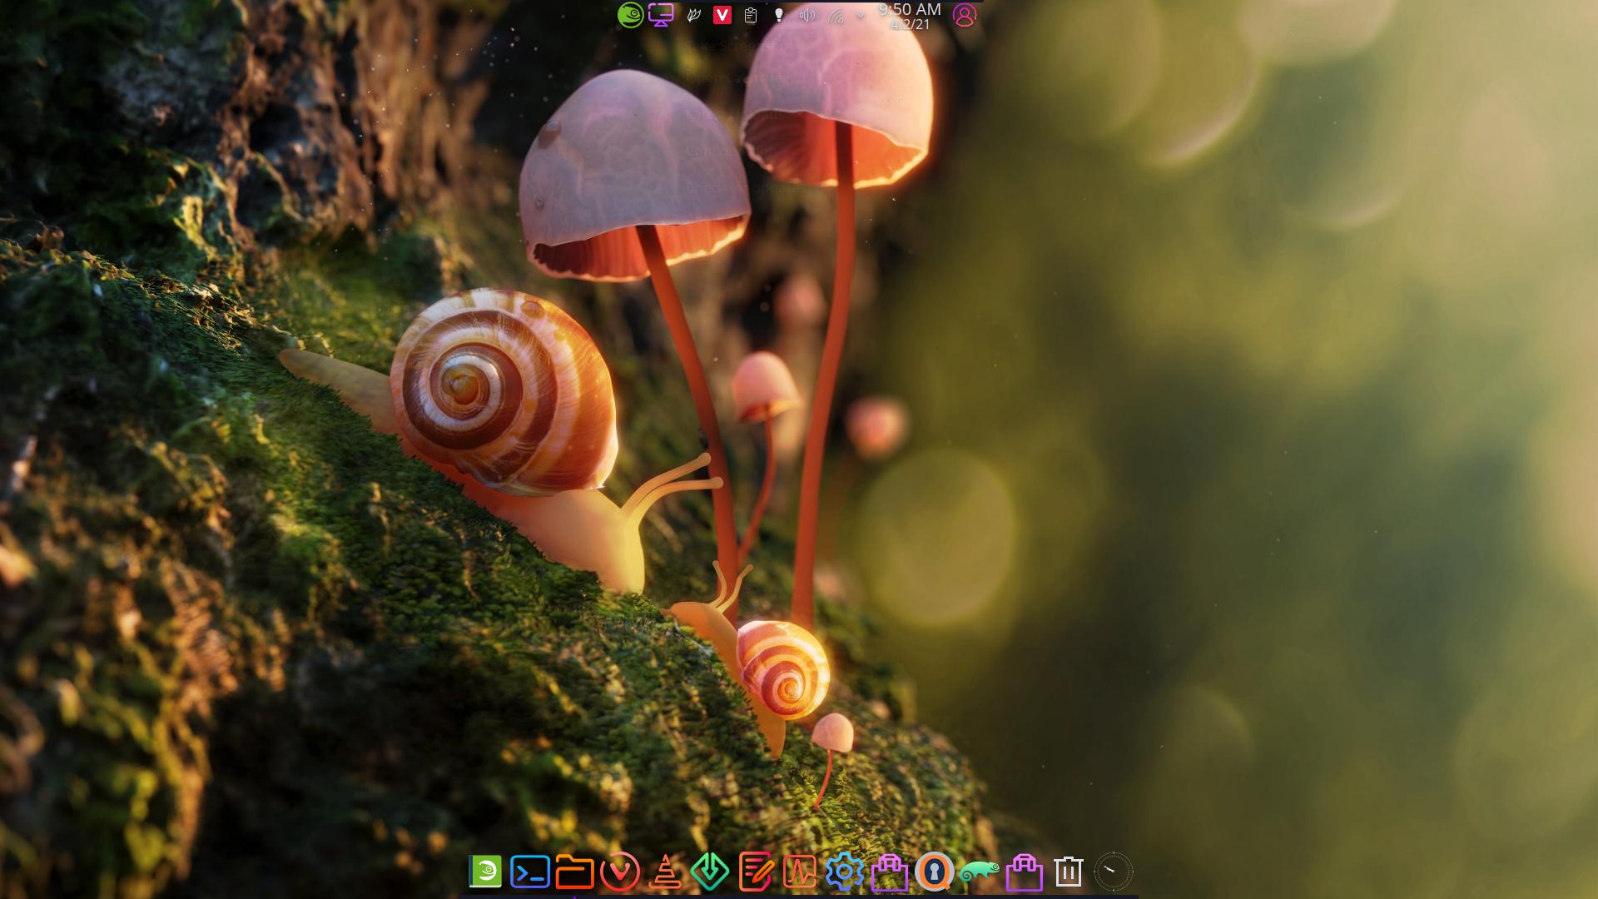
Task: Click the 9:50 AM clock
Action: (x=910, y=10)
